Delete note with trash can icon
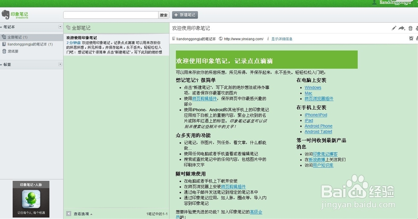The width and height of the screenshot is (418, 219). coord(410,28)
